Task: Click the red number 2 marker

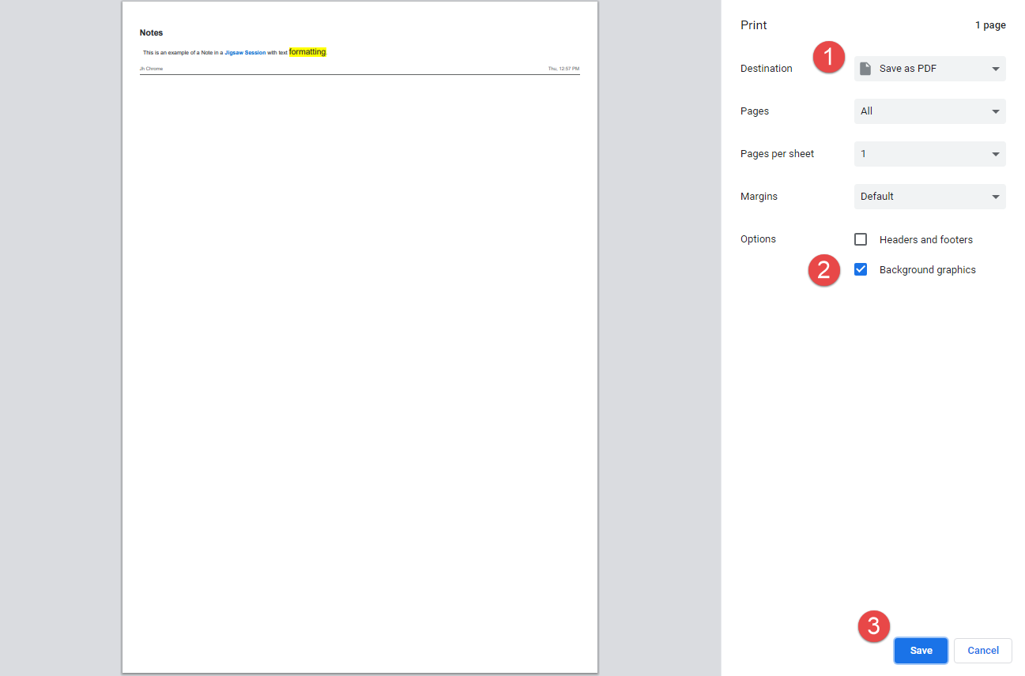Action: pyautogui.click(x=823, y=270)
